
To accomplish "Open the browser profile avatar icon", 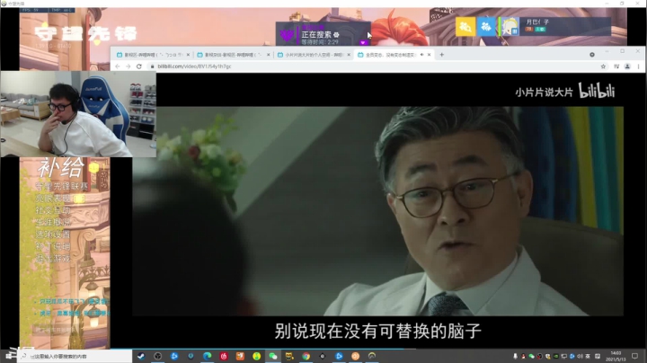I will click(627, 66).
